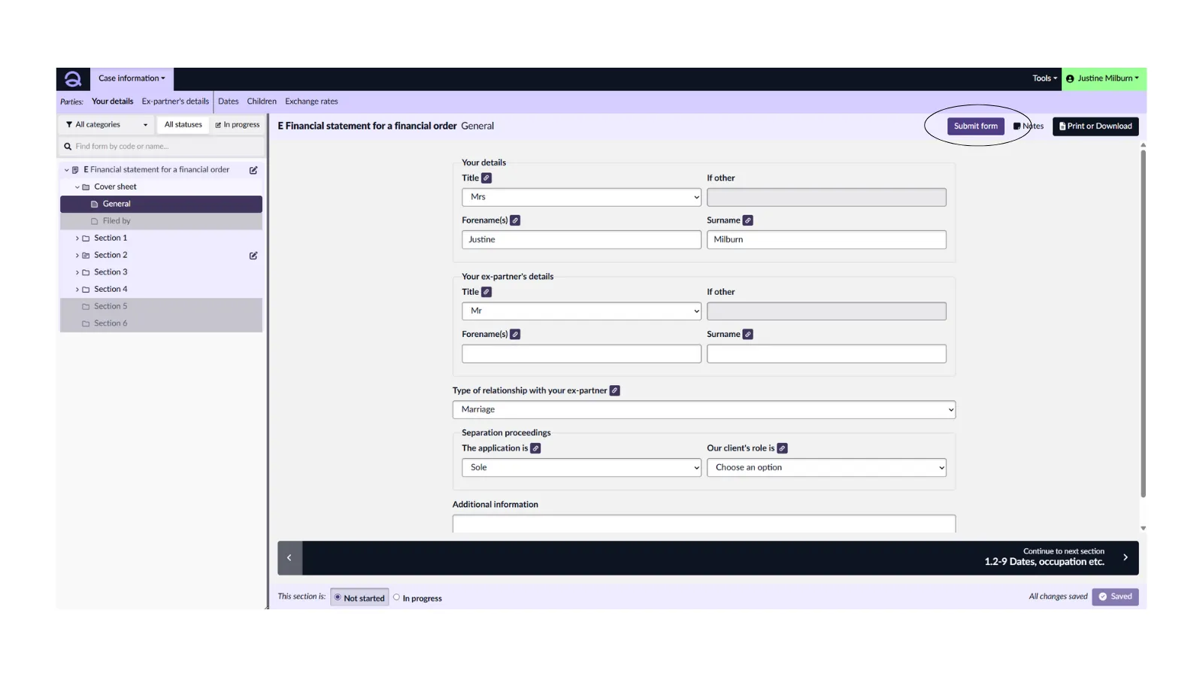
Task: Open the All categories filter dropdown
Action: coord(106,125)
